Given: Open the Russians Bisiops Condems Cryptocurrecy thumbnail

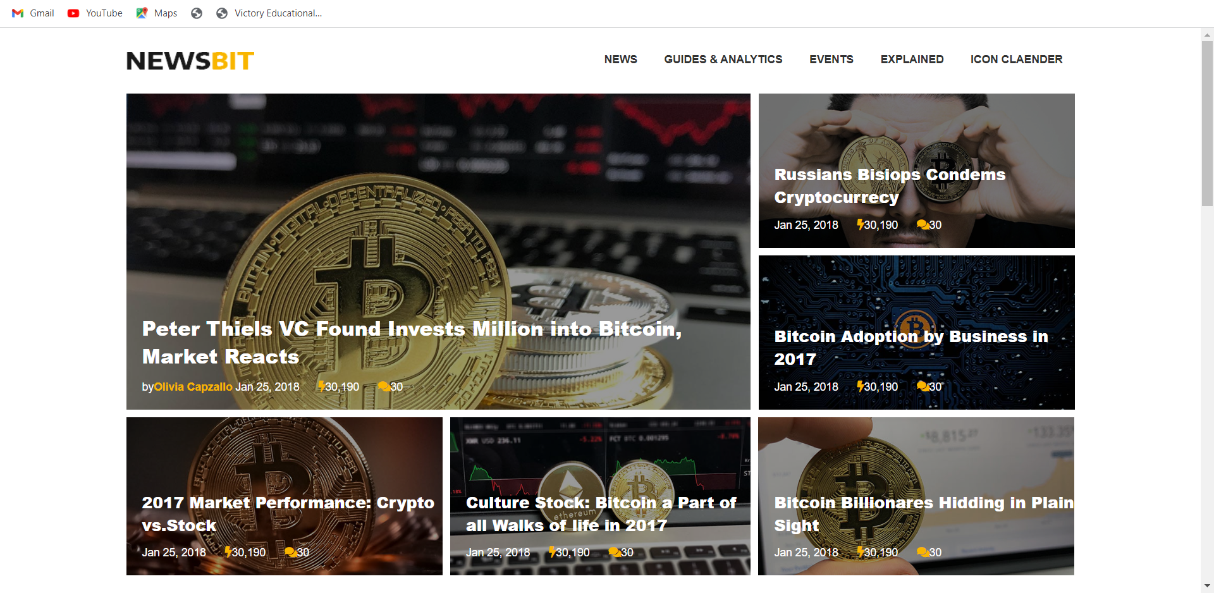Looking at the screenshot, I should (x=916, y=170).
